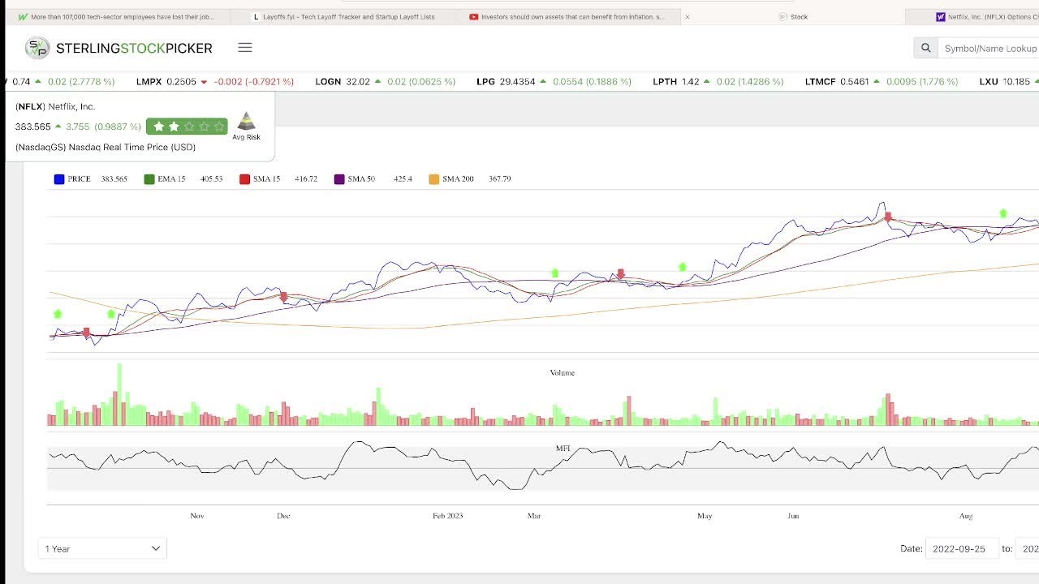Screen dimensions: 1039x584
Task: Click the red sell marker near early December
Action: coord(283,297)
